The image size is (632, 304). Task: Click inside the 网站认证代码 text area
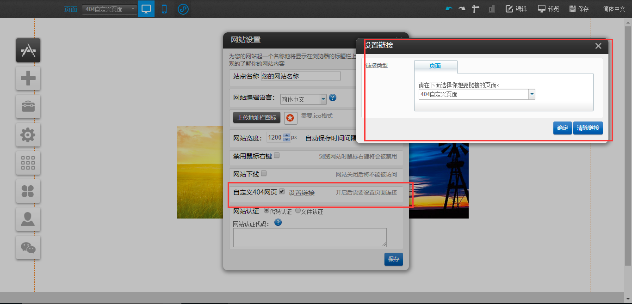(310, 237)
